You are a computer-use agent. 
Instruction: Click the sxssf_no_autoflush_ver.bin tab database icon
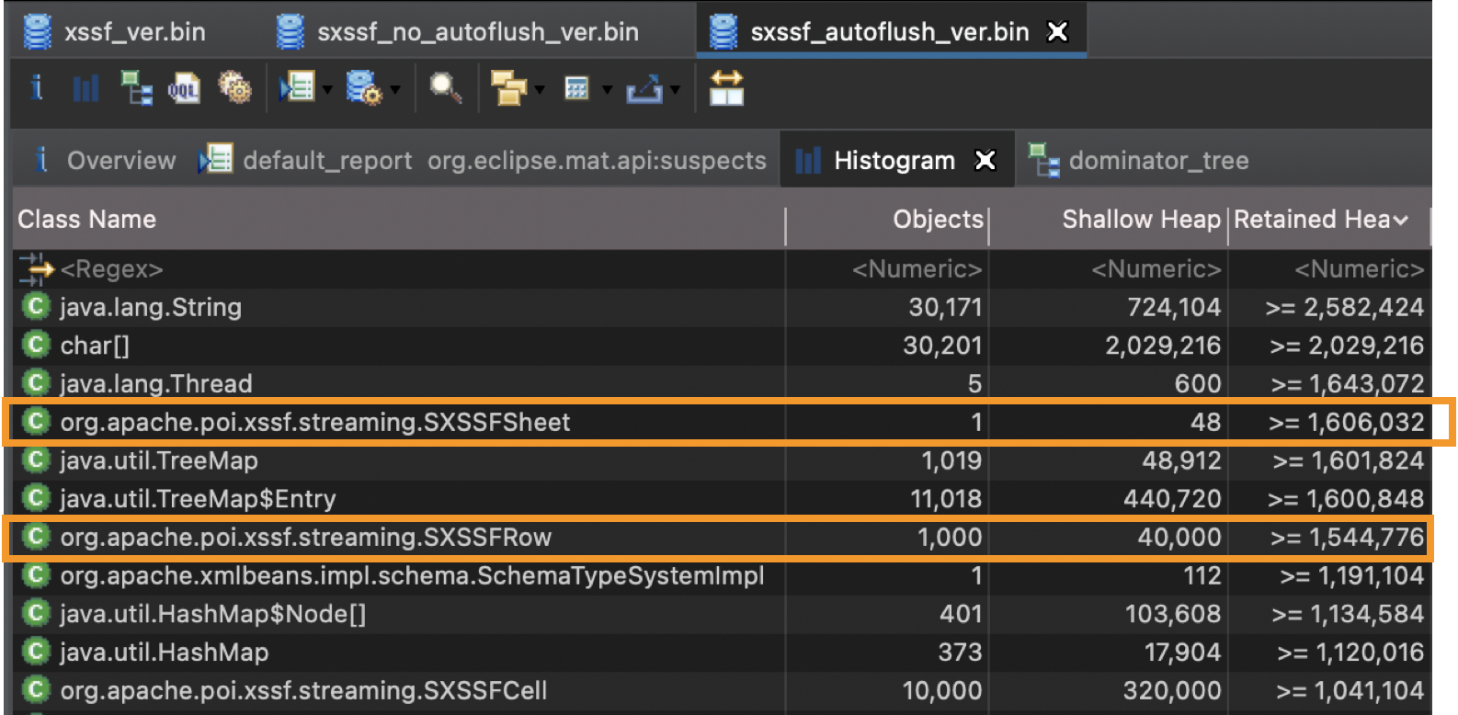pyautogui.click(x=290, y=32)
